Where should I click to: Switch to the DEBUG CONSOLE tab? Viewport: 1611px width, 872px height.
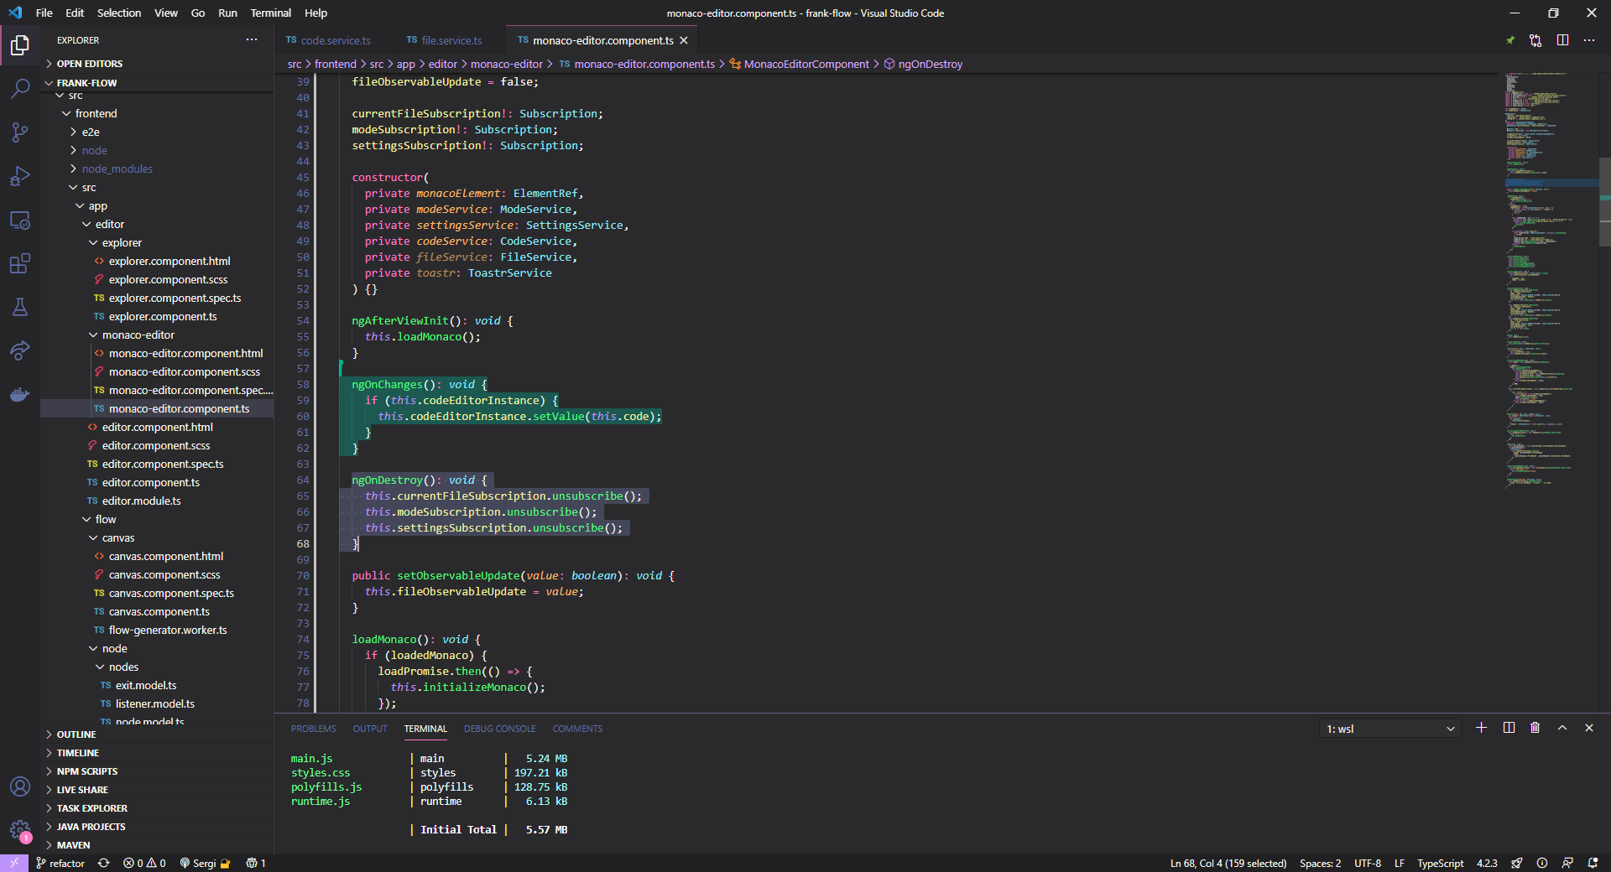[499, 729]
